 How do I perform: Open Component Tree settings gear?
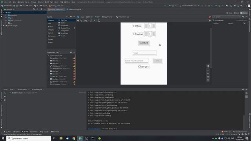coord(71,52)
